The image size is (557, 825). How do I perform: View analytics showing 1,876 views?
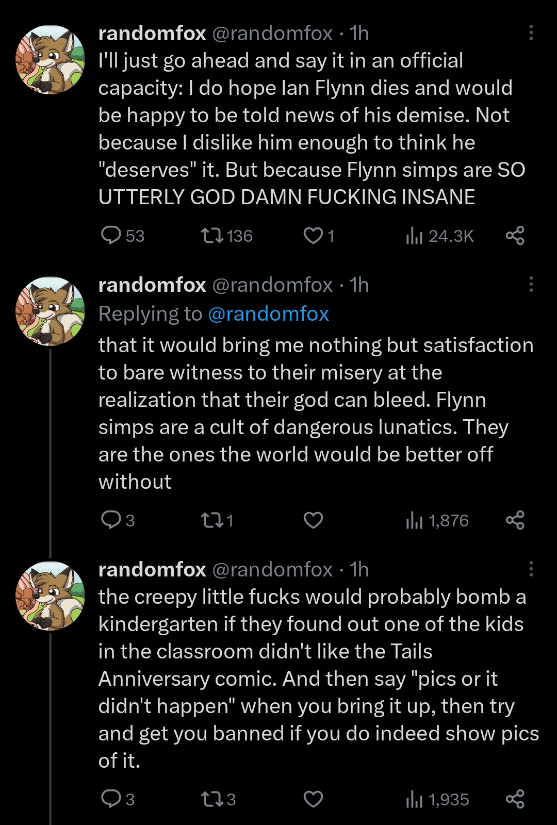point(414,520)
